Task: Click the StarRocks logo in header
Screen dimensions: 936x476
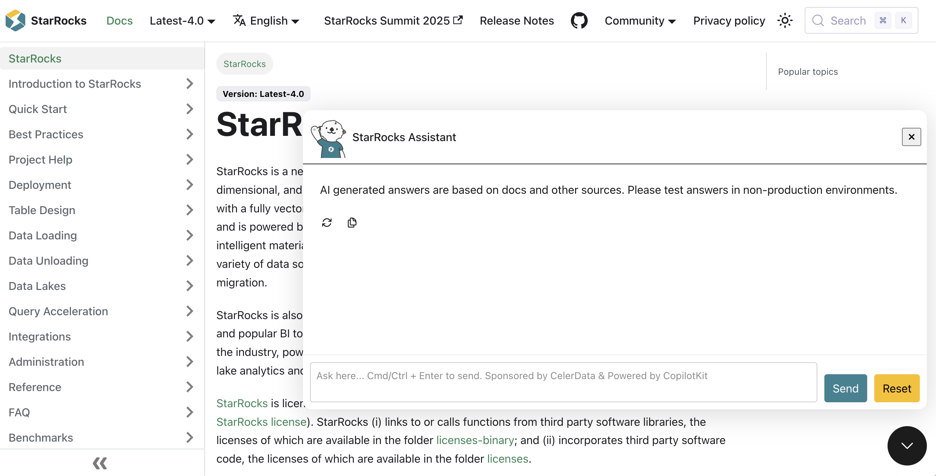Action: (x=15, y=21)
